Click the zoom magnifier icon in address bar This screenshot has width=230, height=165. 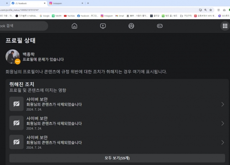coord(205,10)
